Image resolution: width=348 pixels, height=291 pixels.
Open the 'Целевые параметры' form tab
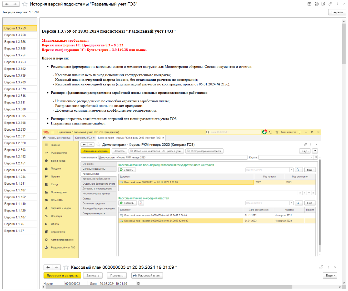pos(98,169)
